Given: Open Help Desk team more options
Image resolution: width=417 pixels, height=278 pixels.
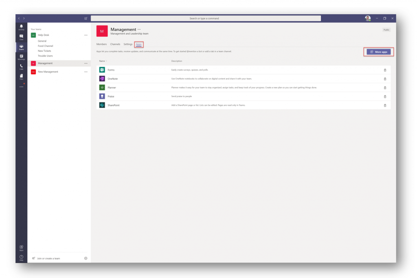Looking at the screenshot, I should pos(86,35).
